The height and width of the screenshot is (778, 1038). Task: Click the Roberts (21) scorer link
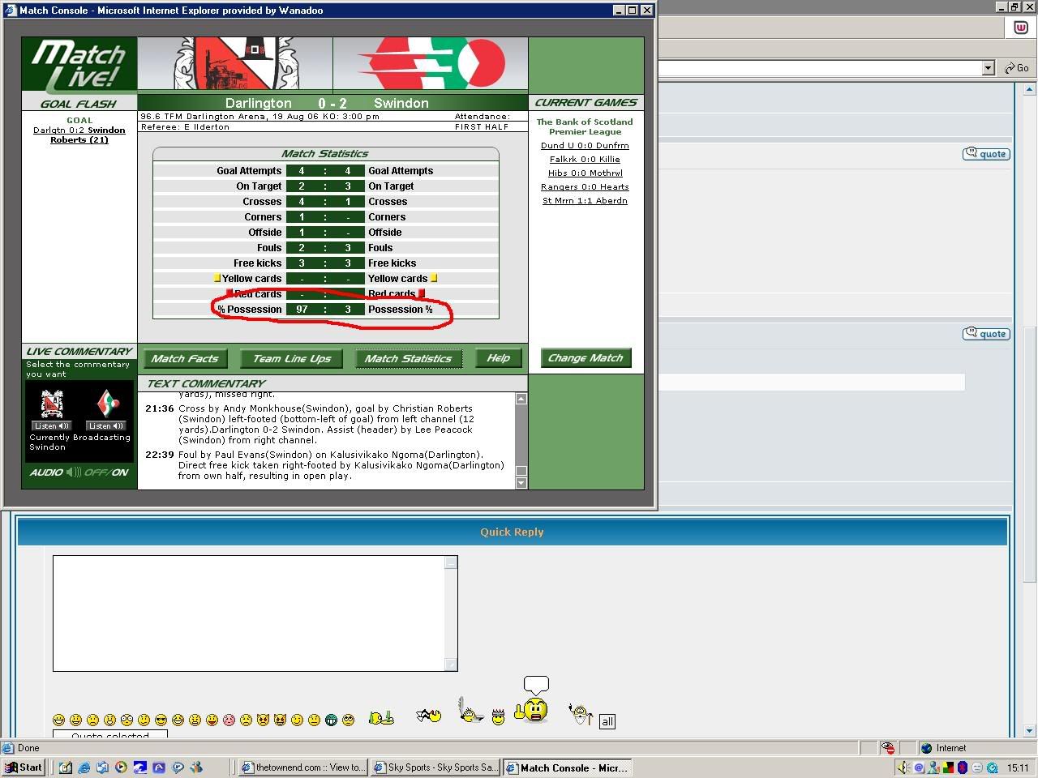click(x=79, y=139)
